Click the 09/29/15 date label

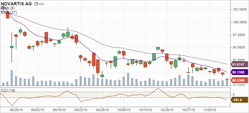pyautogui.click(x=102, y=110)
